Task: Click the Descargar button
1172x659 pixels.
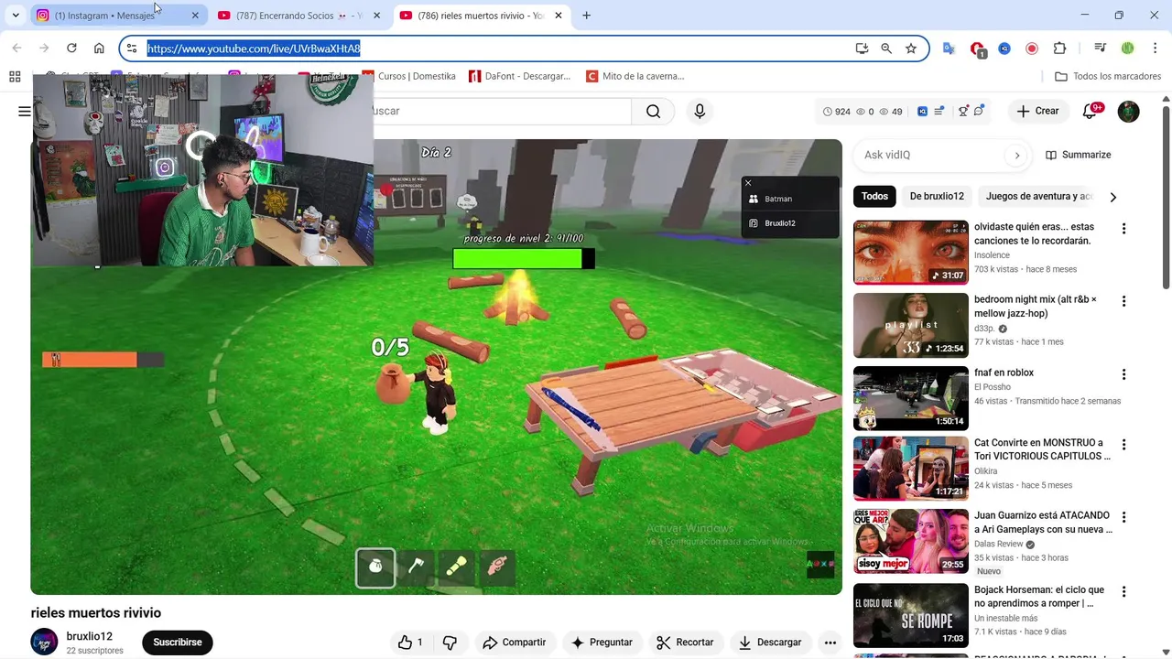Action: 771,643
